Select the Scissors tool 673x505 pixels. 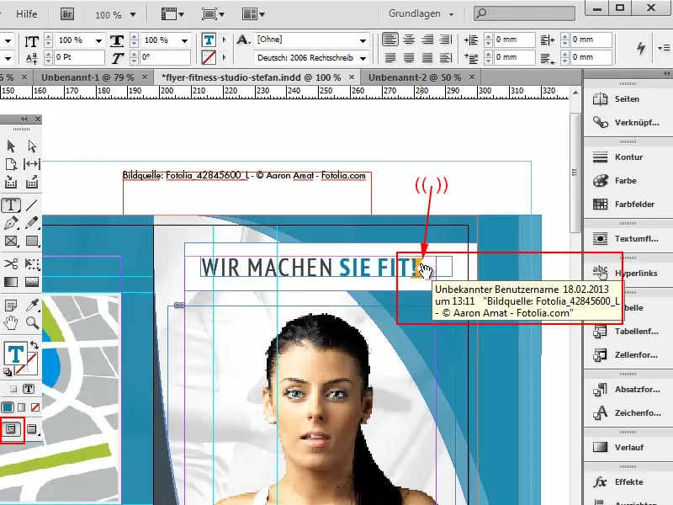pos(11,263)
